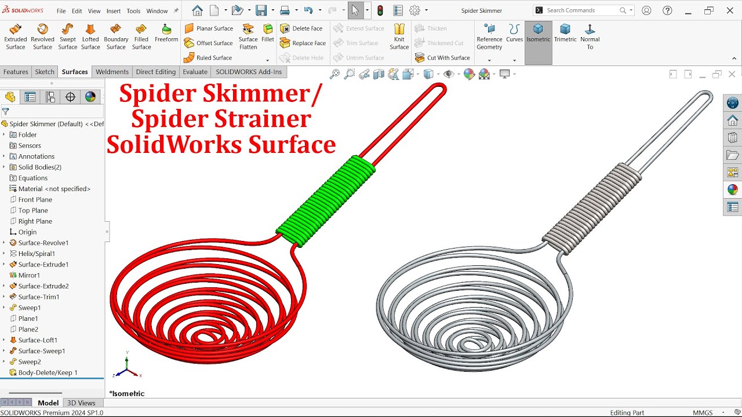Click the Zoom to Fit icon
This screenshot has width=742, height=417.
tap(334, 74)
